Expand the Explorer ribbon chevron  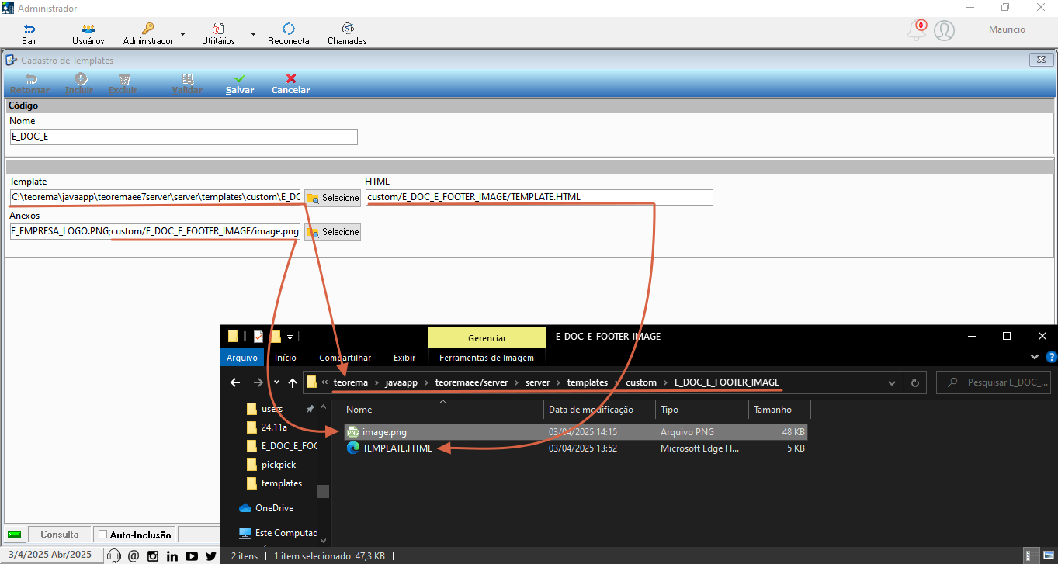[x=1034, y=358]
